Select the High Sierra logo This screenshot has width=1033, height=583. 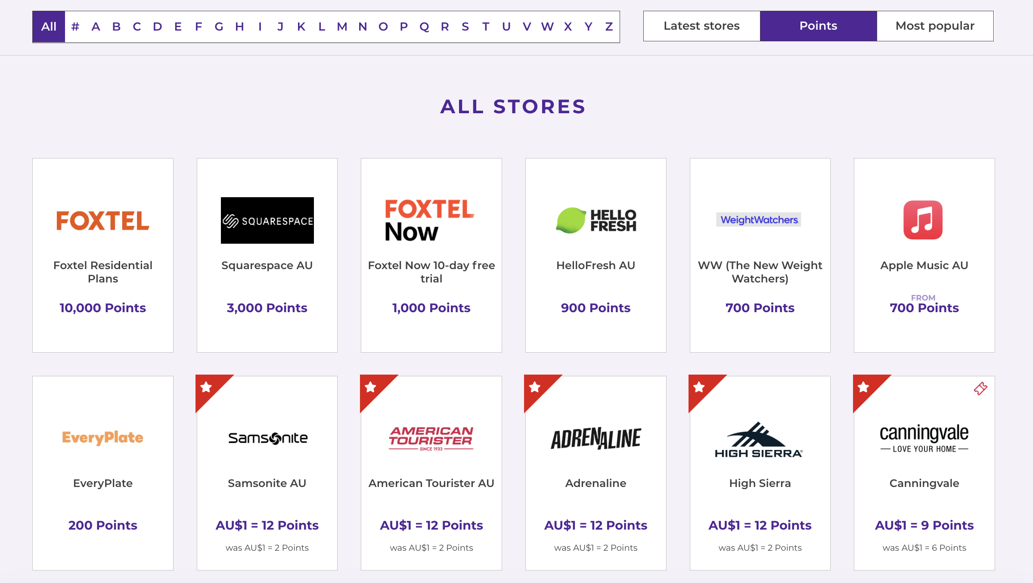point(759,440)
